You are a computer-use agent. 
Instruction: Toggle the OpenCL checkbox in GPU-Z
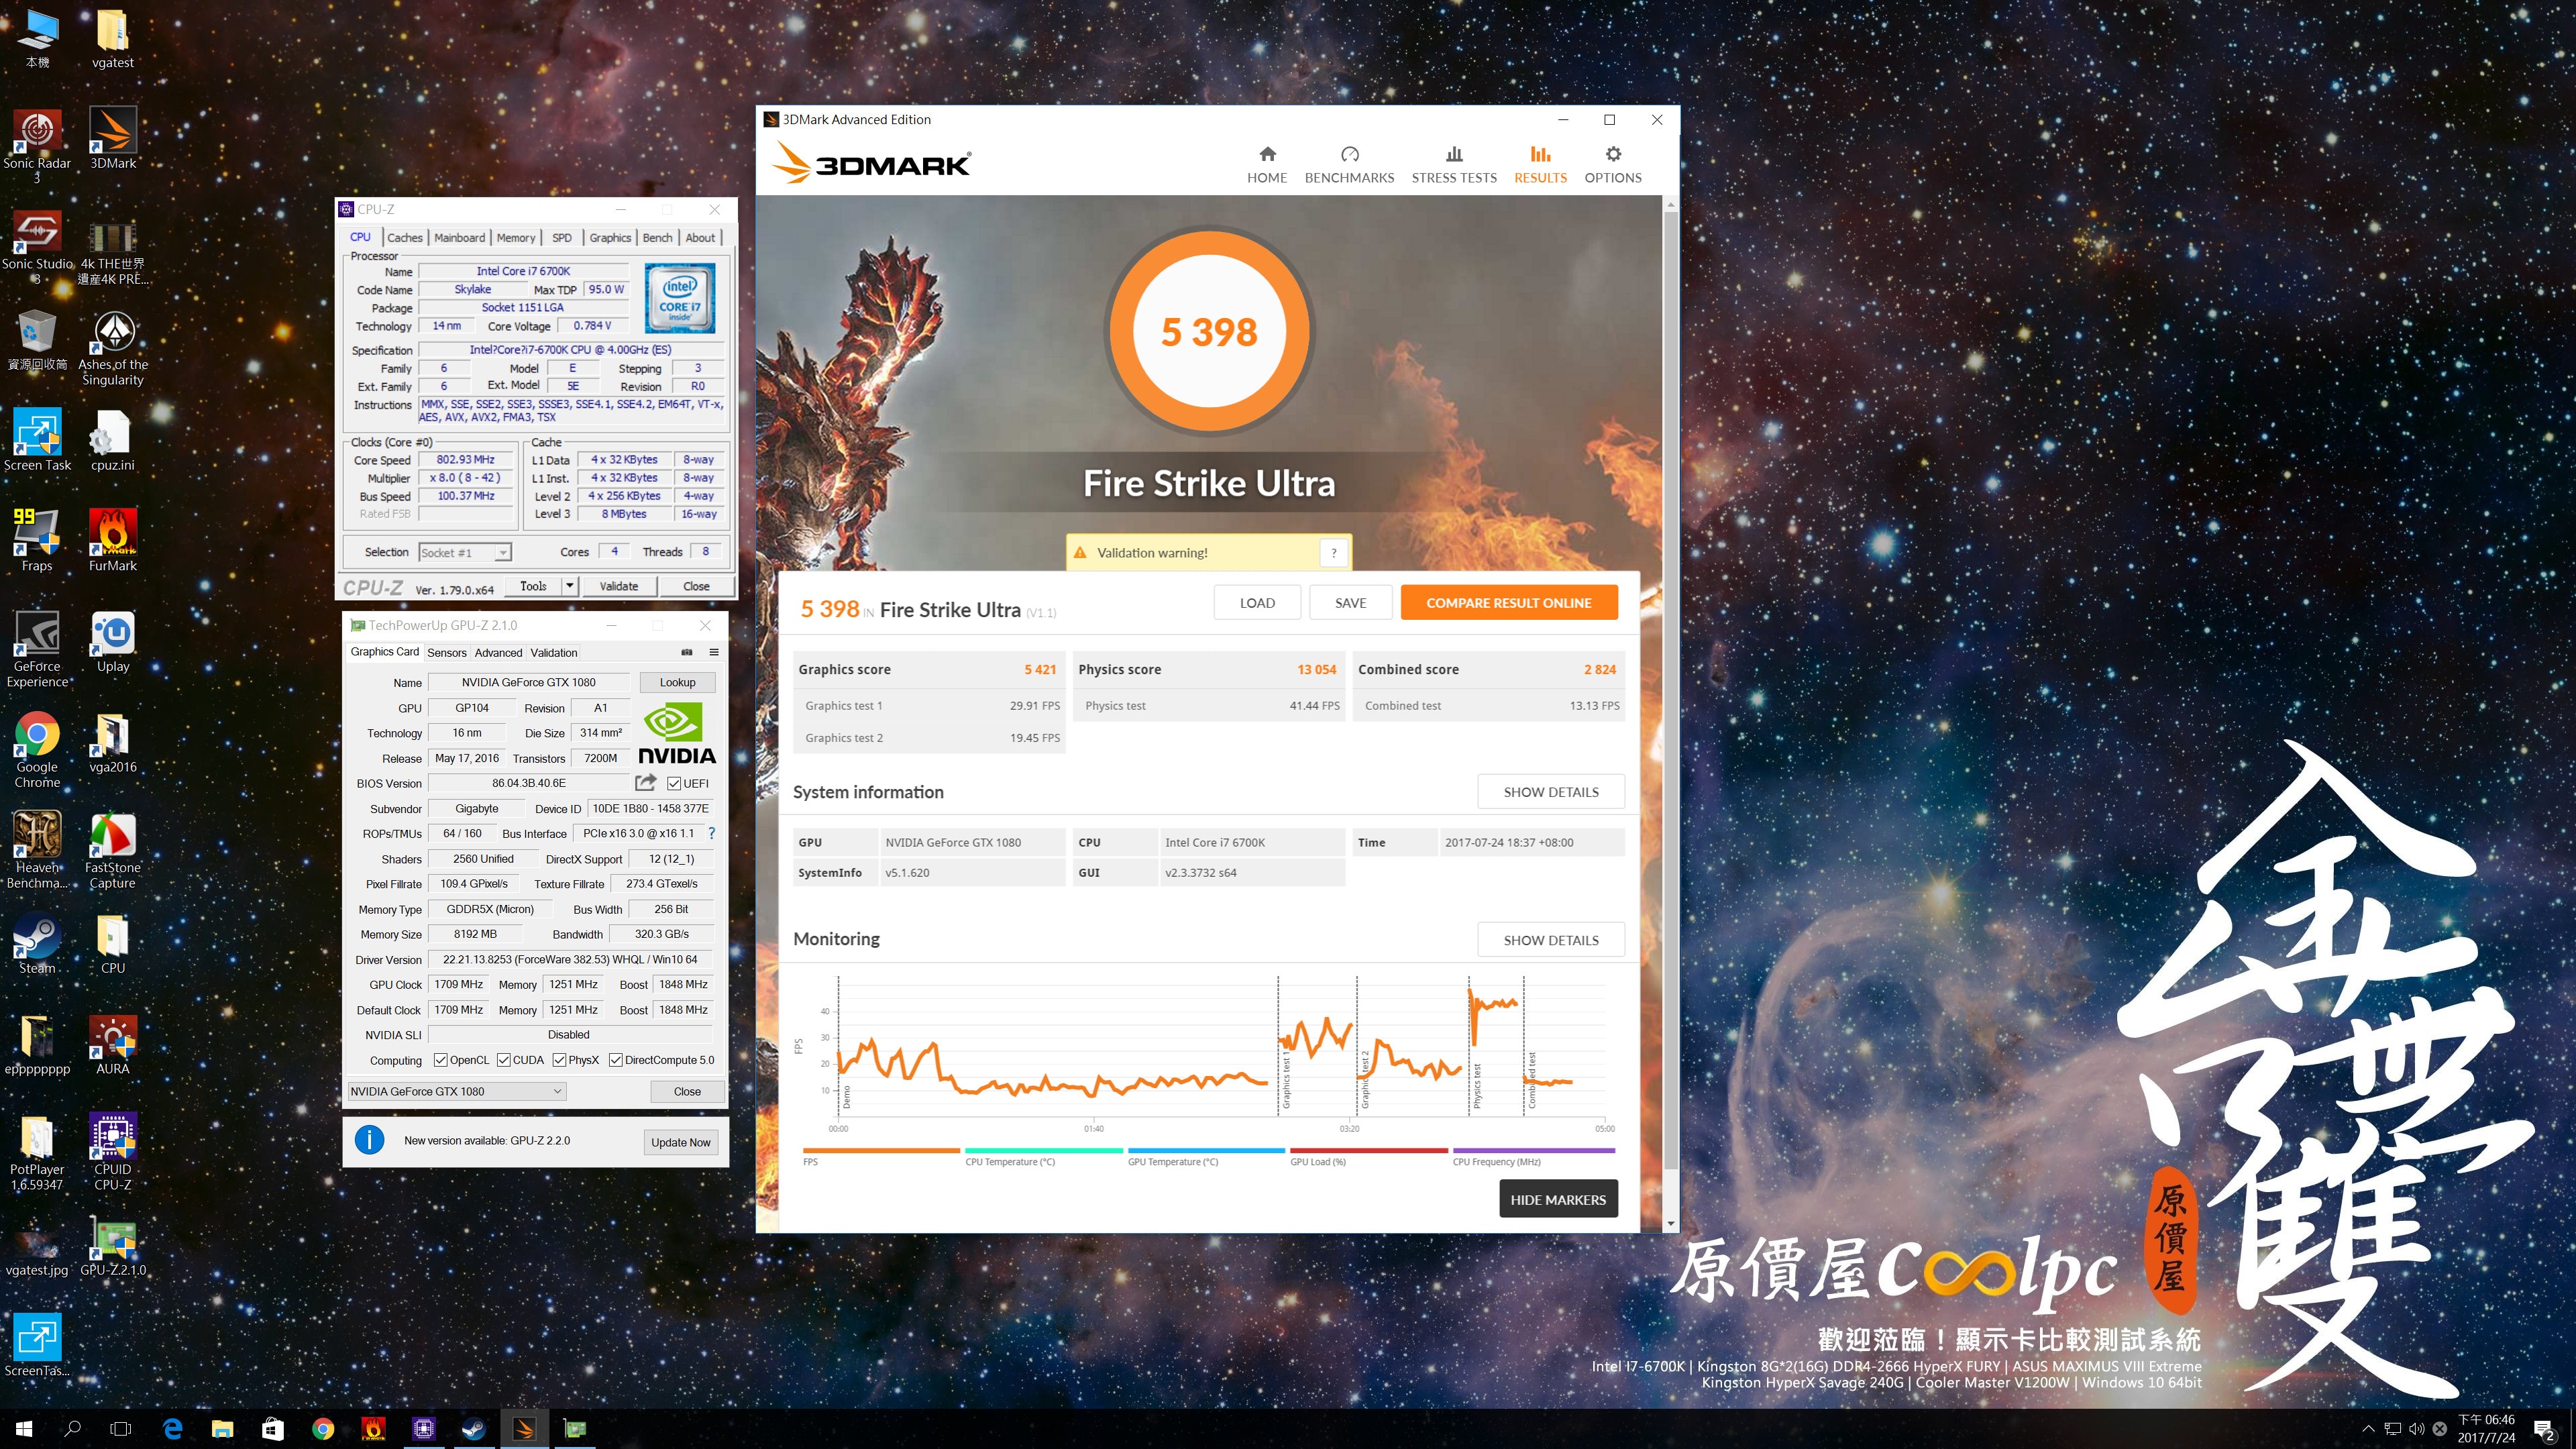441,1060
